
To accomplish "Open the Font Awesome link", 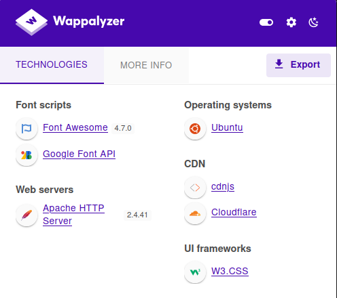I will click(75, 128).
